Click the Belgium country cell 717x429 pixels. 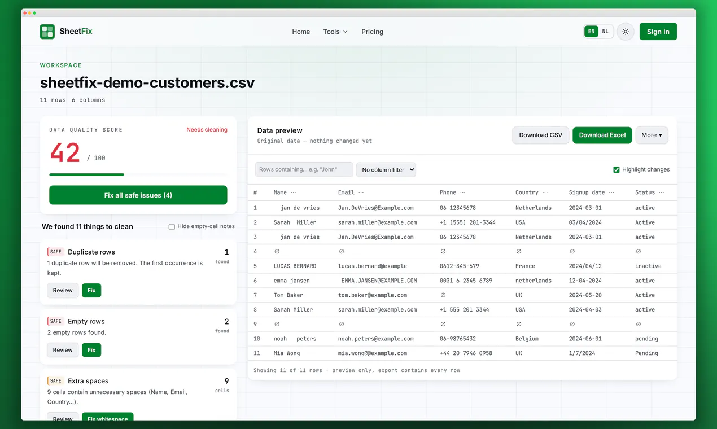527,339
